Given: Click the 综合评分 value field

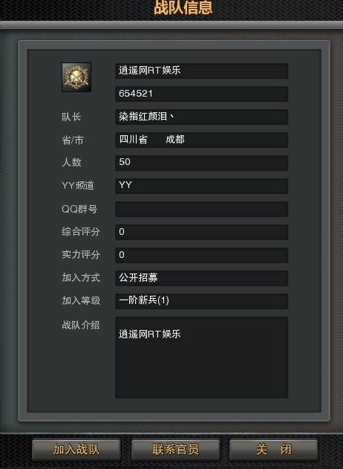Looking at the screenshot, I should [202, 232].
